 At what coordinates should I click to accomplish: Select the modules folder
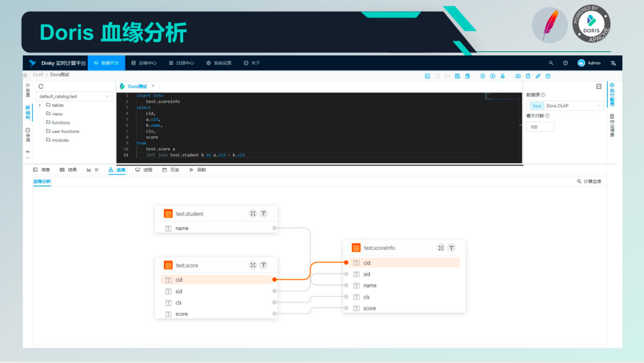pyautogui.click(x=57, y=140)
